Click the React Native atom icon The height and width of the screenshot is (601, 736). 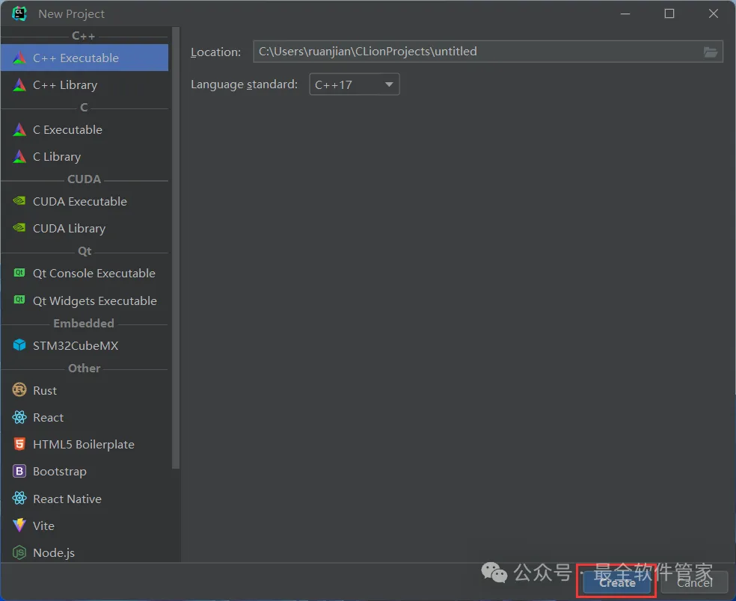tap(19, 499)
